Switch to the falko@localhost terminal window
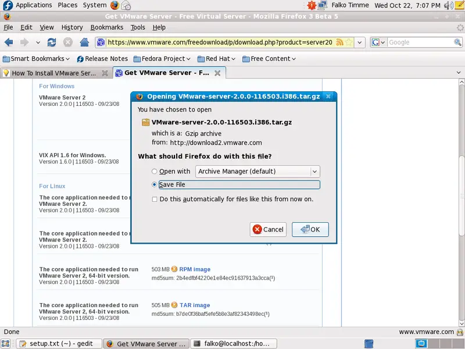 [234, 344]
